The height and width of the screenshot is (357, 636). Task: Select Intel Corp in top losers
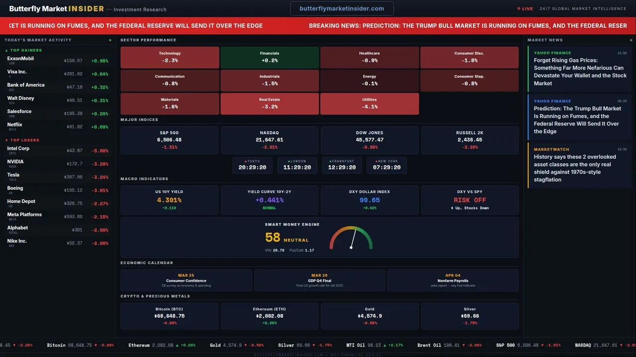(58, 150)
